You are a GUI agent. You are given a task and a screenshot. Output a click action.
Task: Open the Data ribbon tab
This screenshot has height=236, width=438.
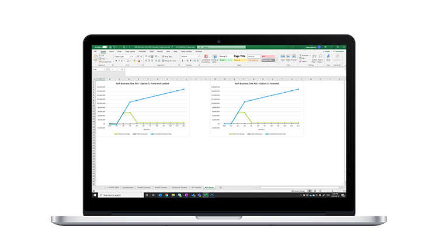click(x=152, y=51)
